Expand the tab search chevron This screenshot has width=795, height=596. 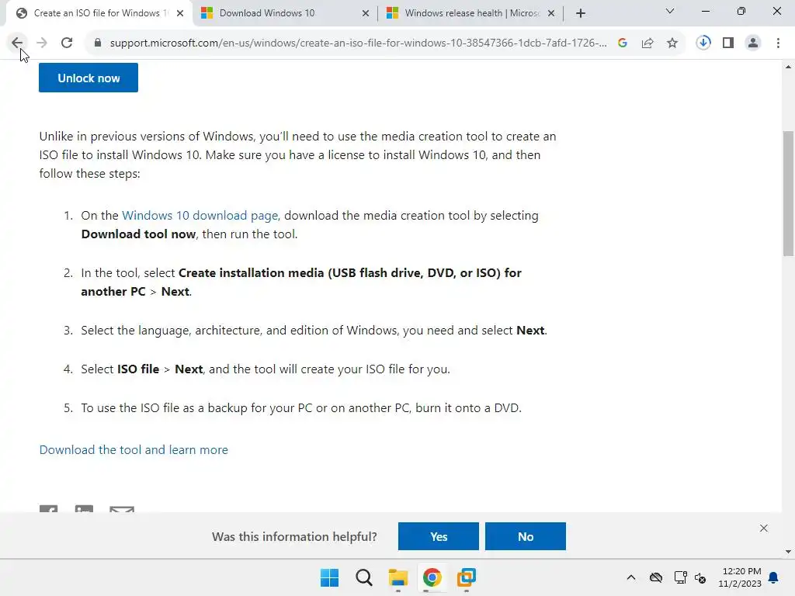pyautogui.click(x=670, y=11)
